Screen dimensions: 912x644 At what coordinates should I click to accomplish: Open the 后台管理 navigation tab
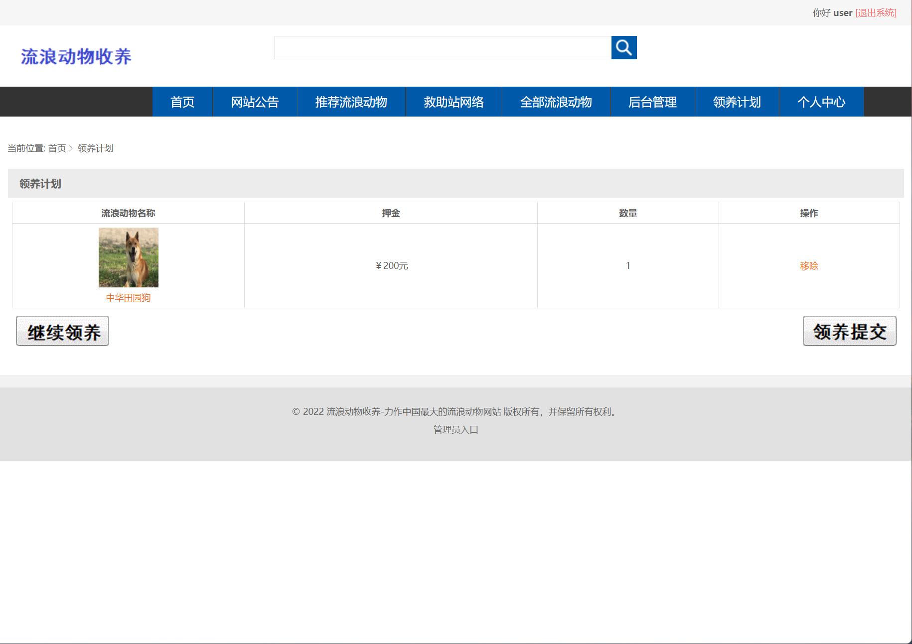click(652, 102)
